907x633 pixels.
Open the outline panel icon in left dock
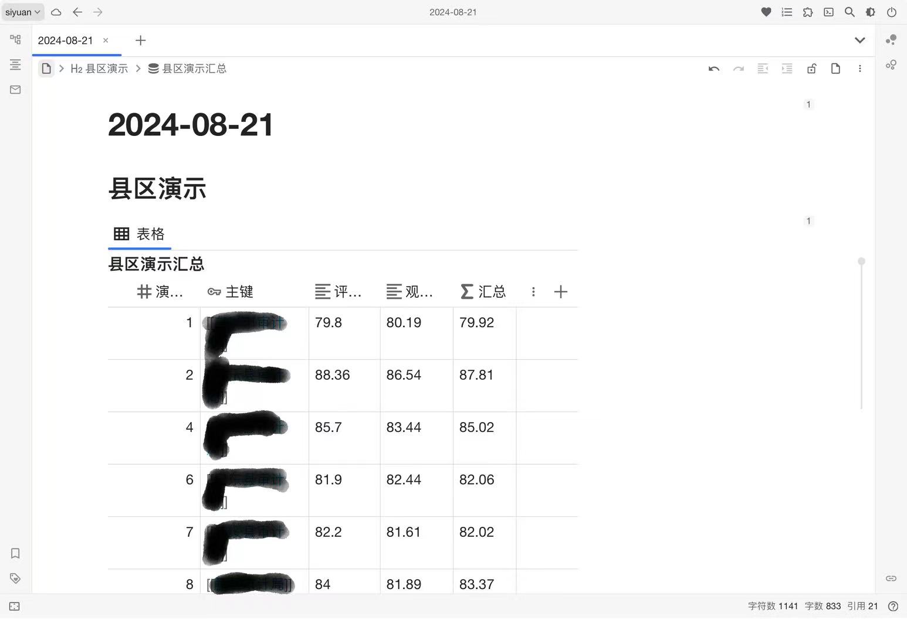pos(15,64)
